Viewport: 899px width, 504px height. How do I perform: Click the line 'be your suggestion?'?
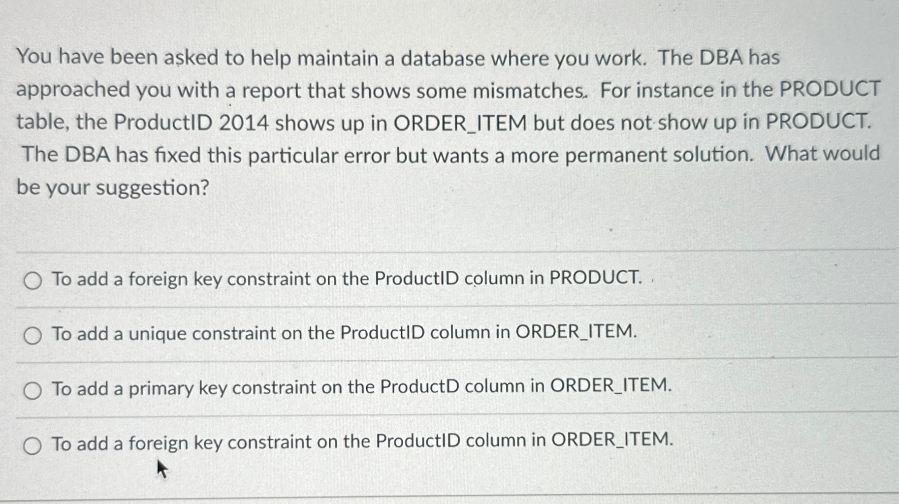click(112, 187)
